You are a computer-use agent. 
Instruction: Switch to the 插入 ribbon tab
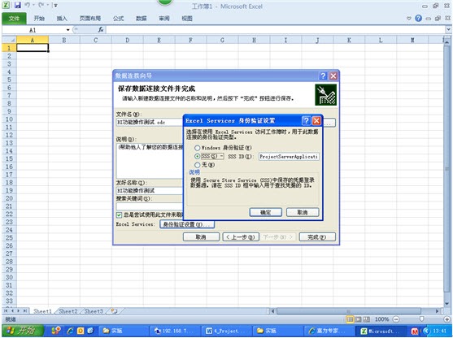coord(62,19)
